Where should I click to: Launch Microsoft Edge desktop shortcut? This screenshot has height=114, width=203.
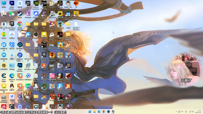pyautogui.click(x=12, y=78)
